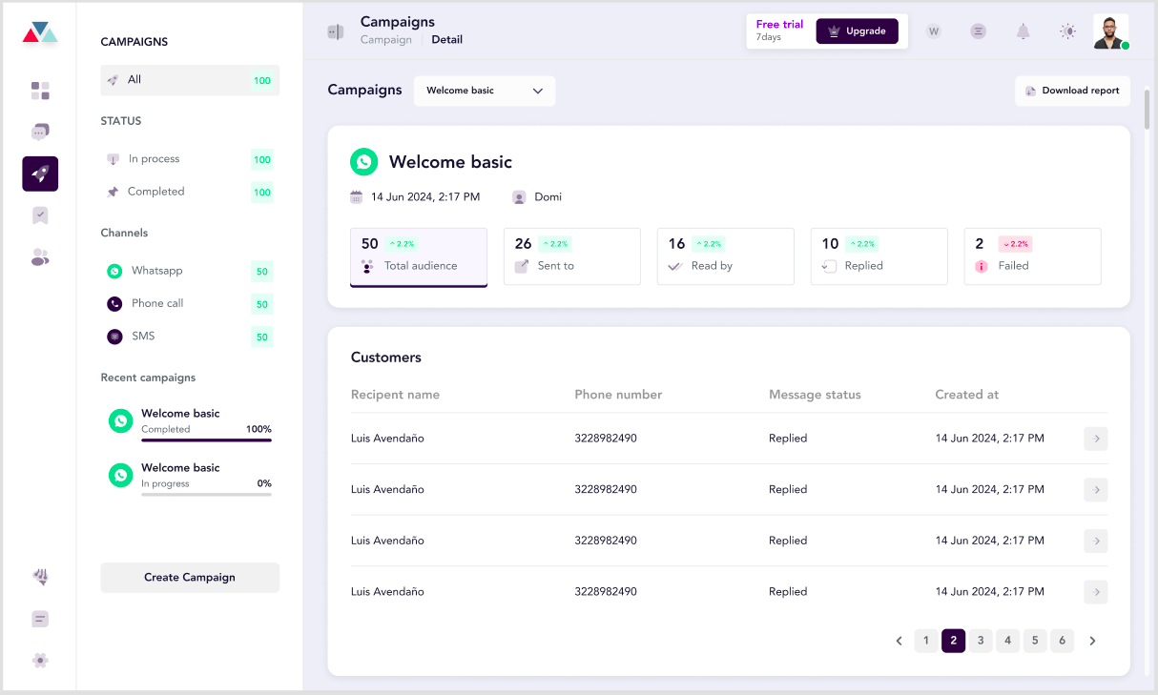1158x695 pixels.
Task: Open the settings flower icon in sidebar
Action: [x=40, y=660]
